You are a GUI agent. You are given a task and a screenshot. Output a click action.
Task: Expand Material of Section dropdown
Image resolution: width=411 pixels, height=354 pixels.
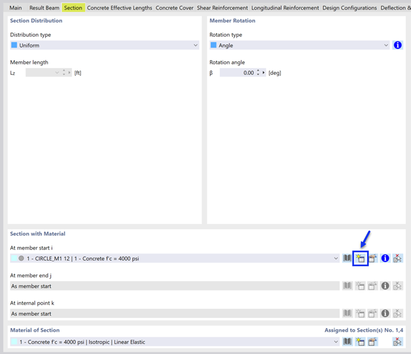[336, 342]
